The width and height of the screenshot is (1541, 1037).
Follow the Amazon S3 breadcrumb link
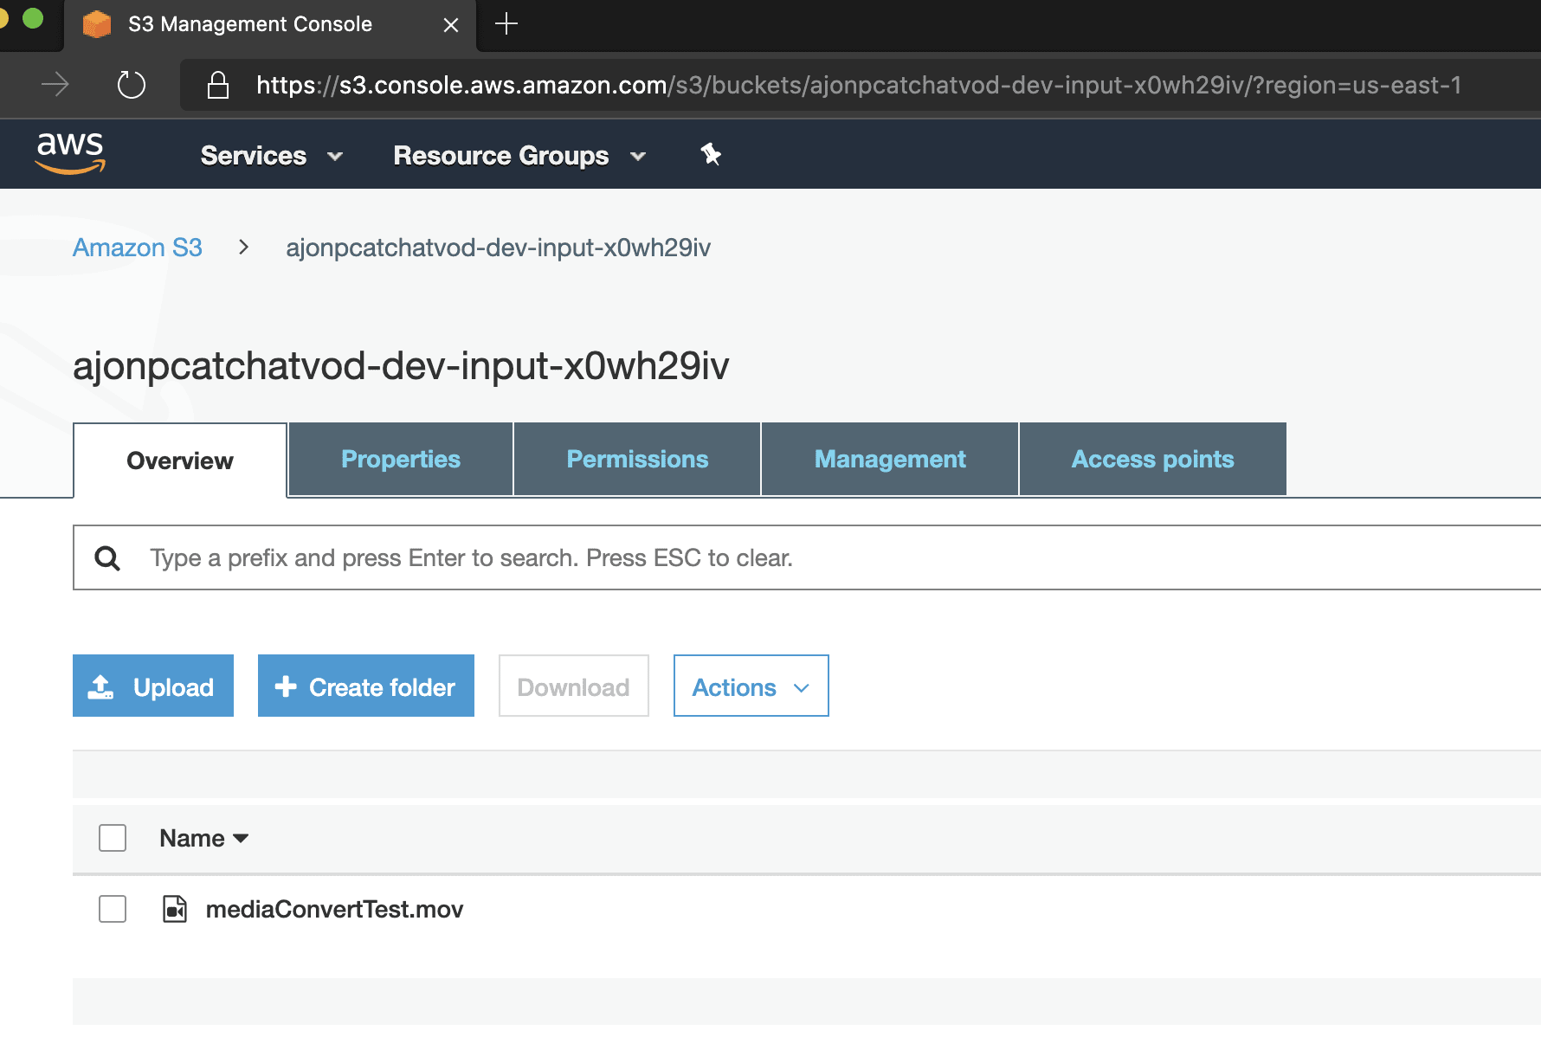point(138,248)
